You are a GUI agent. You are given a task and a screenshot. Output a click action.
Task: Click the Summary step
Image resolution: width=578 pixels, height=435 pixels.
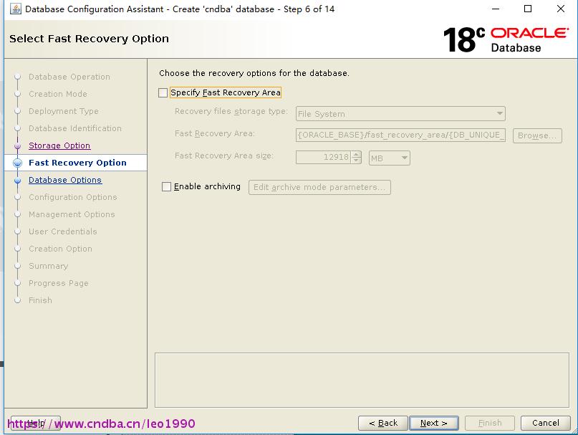click(48, 266)
